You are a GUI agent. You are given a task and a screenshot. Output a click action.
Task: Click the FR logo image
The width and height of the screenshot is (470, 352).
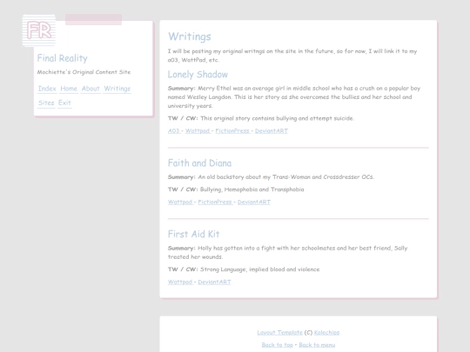click(x=39, y=30)
